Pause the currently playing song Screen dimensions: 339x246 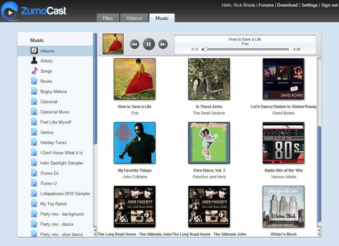(149, 44)
